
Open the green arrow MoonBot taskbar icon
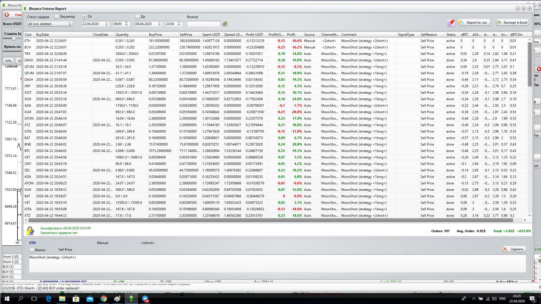tap(131, 299)
